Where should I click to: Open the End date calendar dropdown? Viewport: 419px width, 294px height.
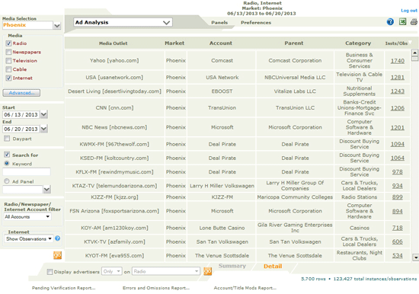coord(44,129)
